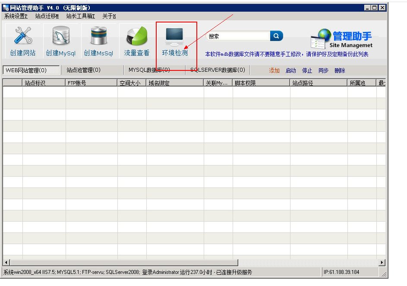Open the 创建MsSql database tool

[x=98, y=36]
